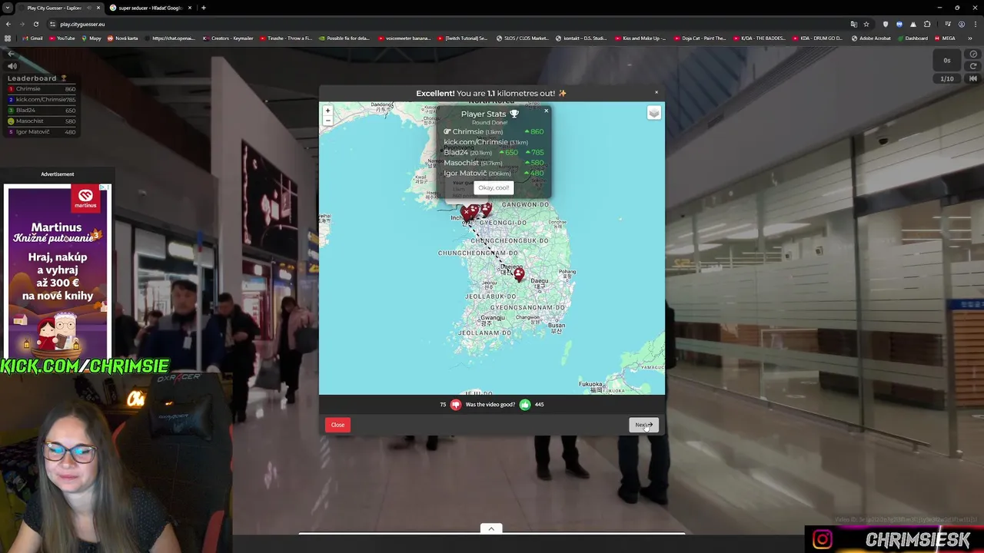Select Blad24 in the leaderboard
984x553 pixels.
(x=42, y=111)
